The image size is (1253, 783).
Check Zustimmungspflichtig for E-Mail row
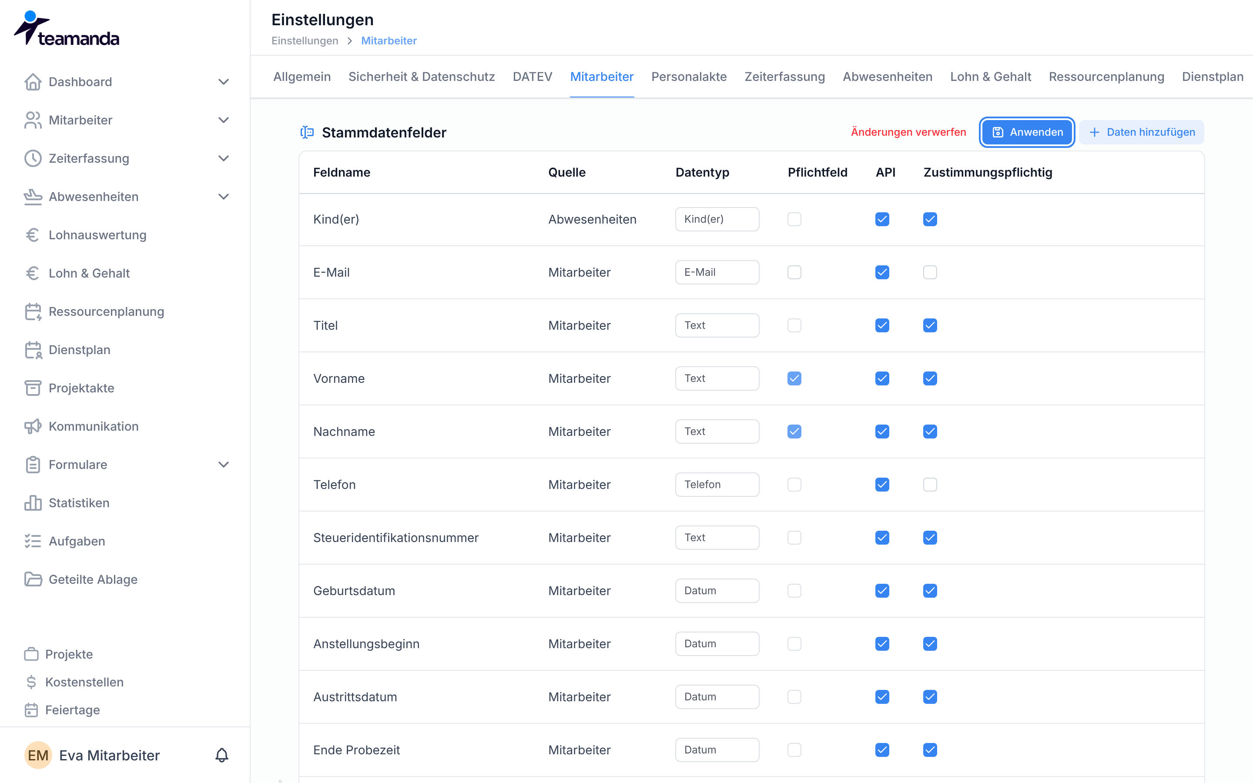930,272
